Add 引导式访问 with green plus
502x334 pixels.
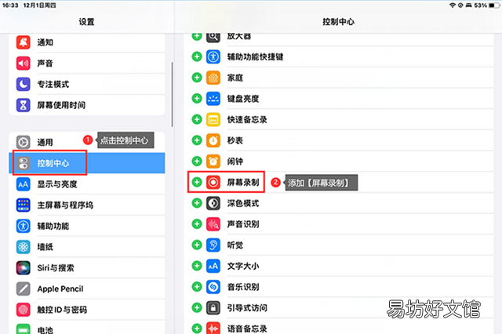click(x=197, y=308)
